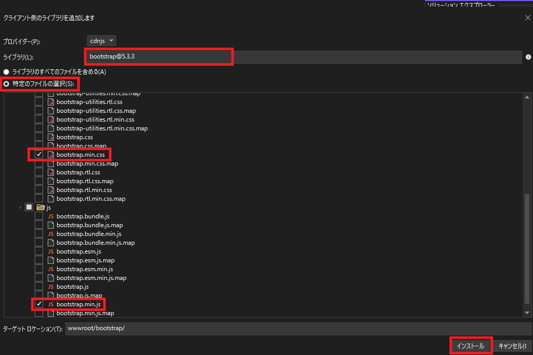Click the JS icon of bootstrap.min.js
Viewport: 533px width, 355px height.
(x=51, y=304)
